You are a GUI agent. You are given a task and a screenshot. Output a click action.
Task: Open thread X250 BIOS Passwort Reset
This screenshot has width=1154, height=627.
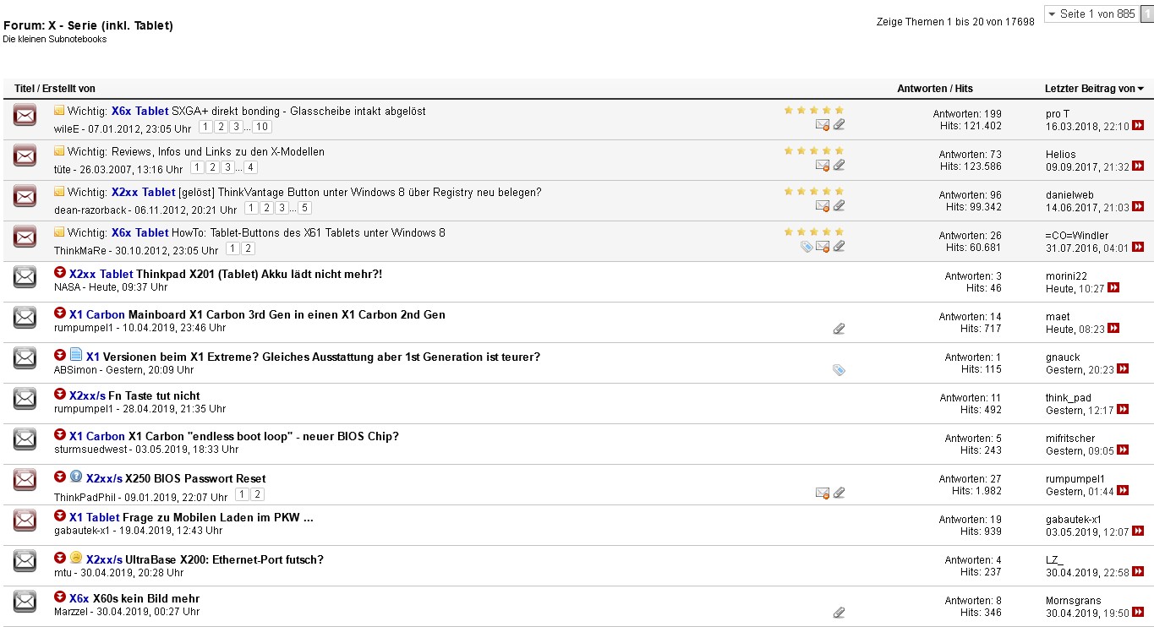point(195,478)
